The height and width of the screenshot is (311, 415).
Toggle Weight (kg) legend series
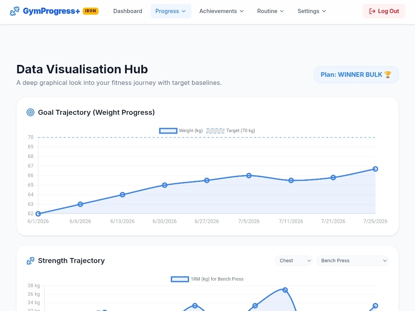(x=181, y=131)
